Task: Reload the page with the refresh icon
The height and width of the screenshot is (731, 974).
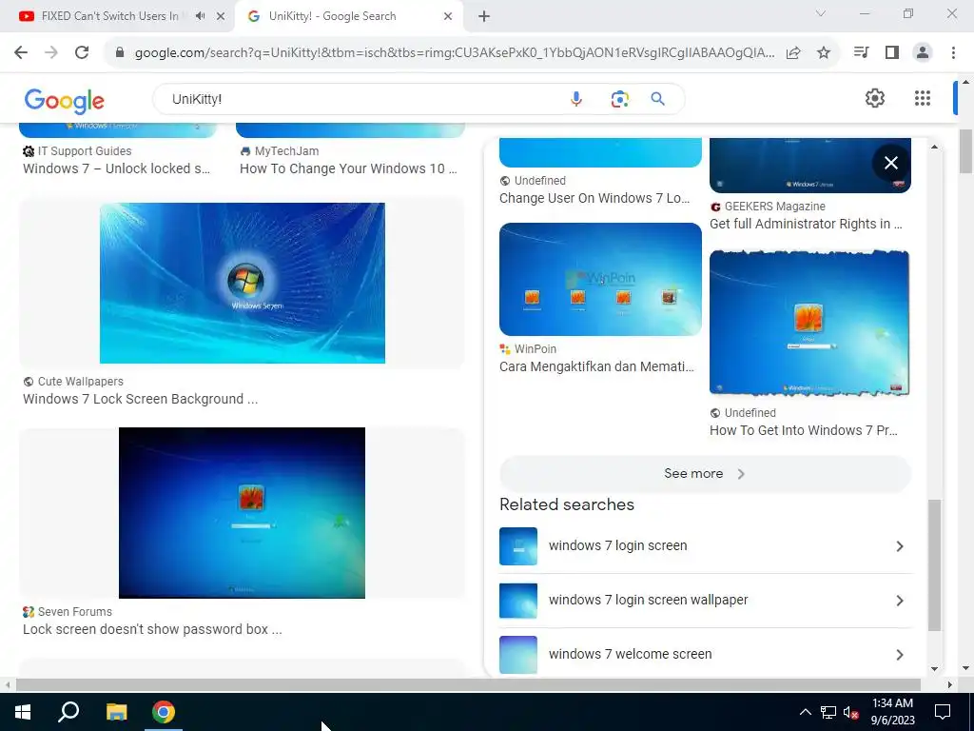Action: click(x=82, y=52)
